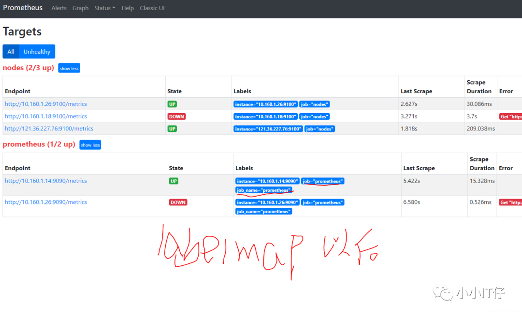
Task: Click last scrape value 5.422s
Action: [411, 181]
